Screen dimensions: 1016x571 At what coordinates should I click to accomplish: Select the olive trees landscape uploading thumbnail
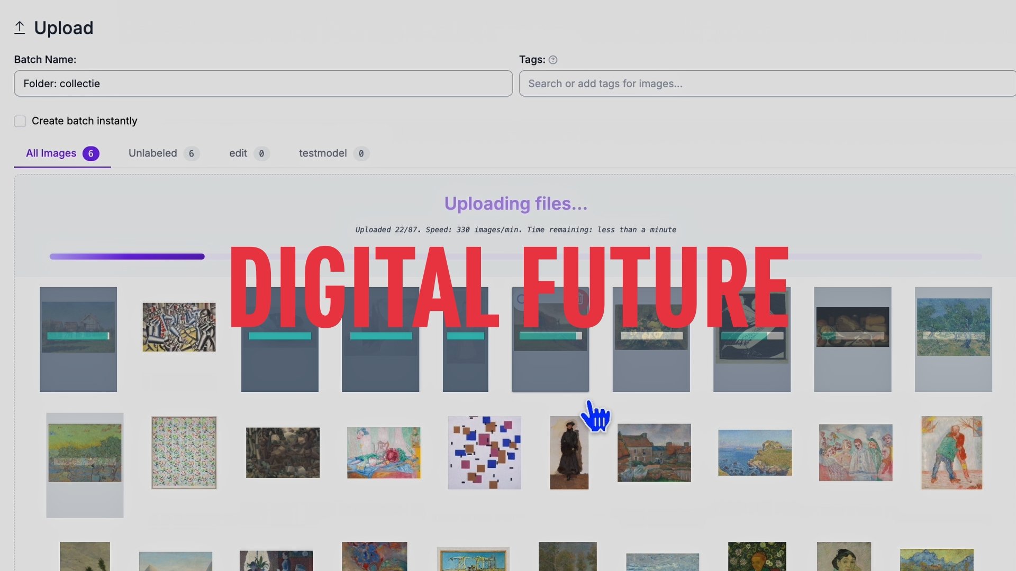point(953,339)
